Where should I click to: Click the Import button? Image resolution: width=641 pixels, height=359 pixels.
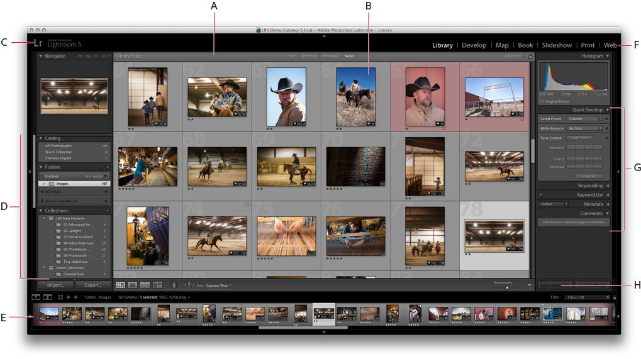tap(55, 285)
